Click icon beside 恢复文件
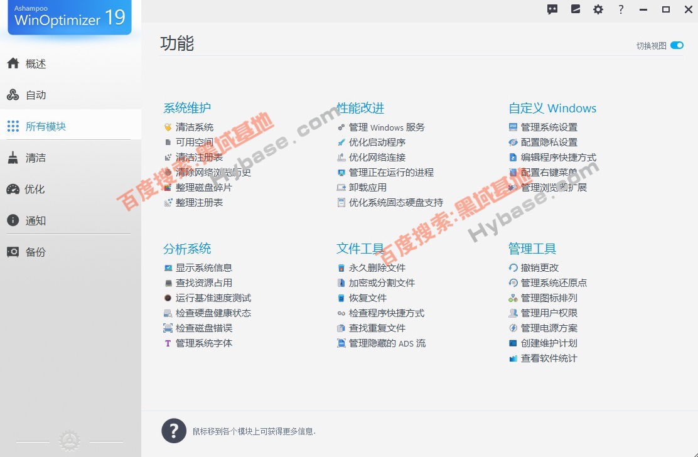This screenshot has height=457, width=698. (x=341, y=298)
